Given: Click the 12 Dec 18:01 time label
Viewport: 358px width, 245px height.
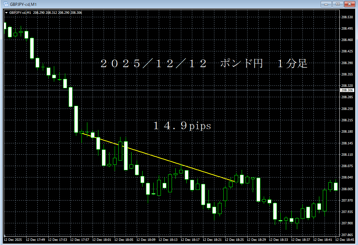Looking at the screenshot, I should pos(101,240).
